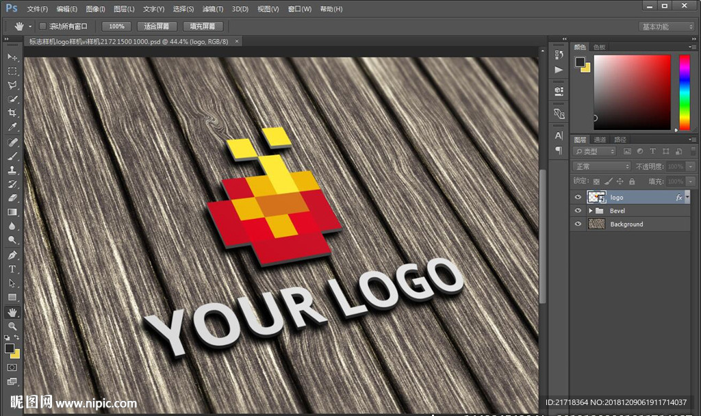Open the layer filter type dropdown
The image size is (701, 416).
click(594, 151)
